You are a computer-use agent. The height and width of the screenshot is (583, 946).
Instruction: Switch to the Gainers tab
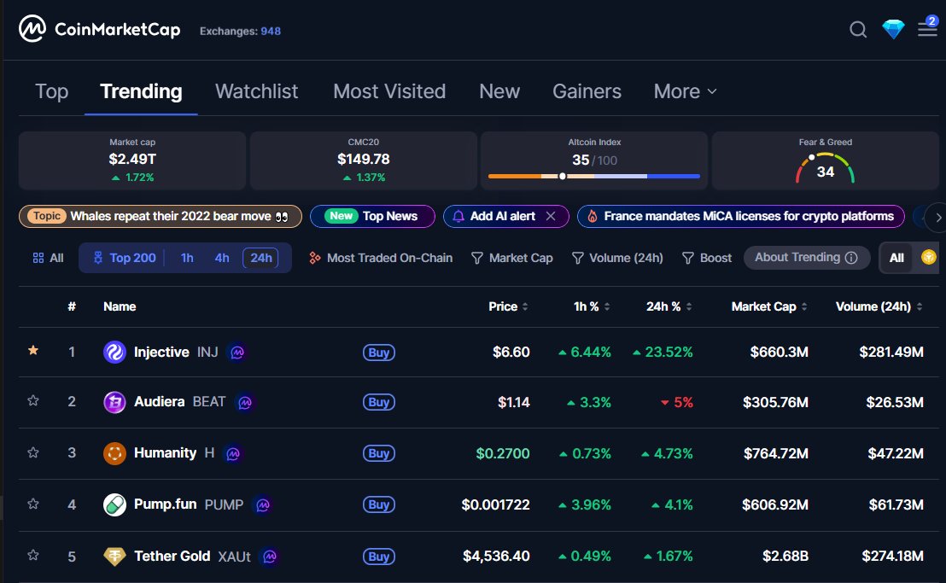(x=587, y=91)
